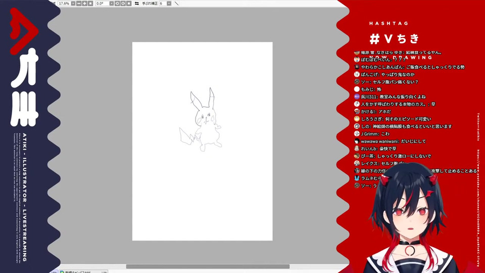485x273 pixels.
Task: Click the rotation angle field showing 0.0°
Action: click(103, 4)
